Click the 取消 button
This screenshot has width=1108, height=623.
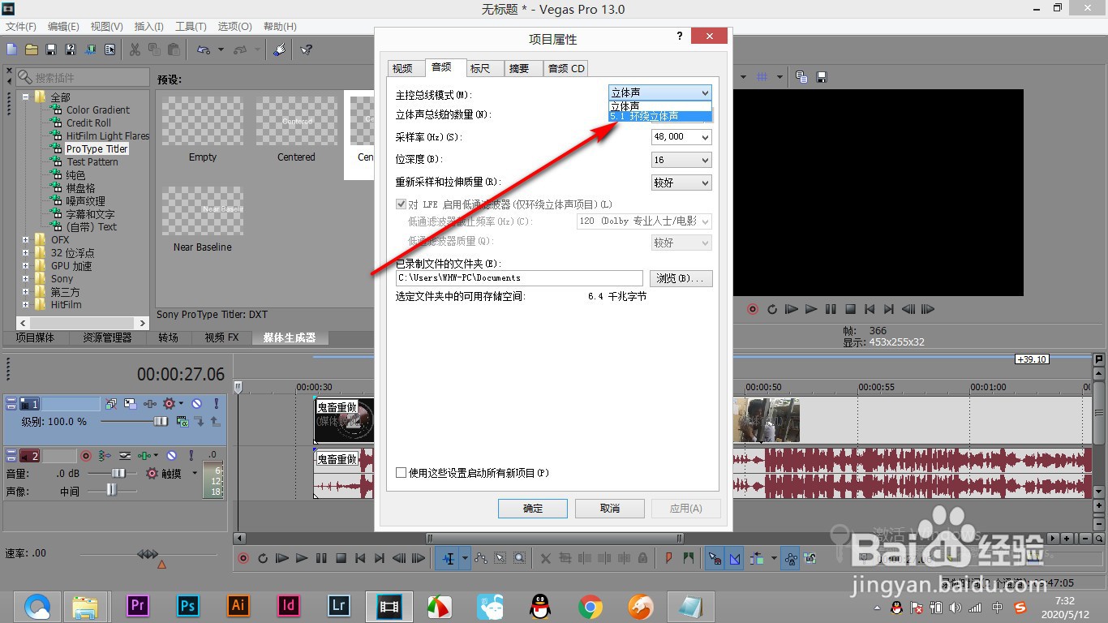pos(610,508)
